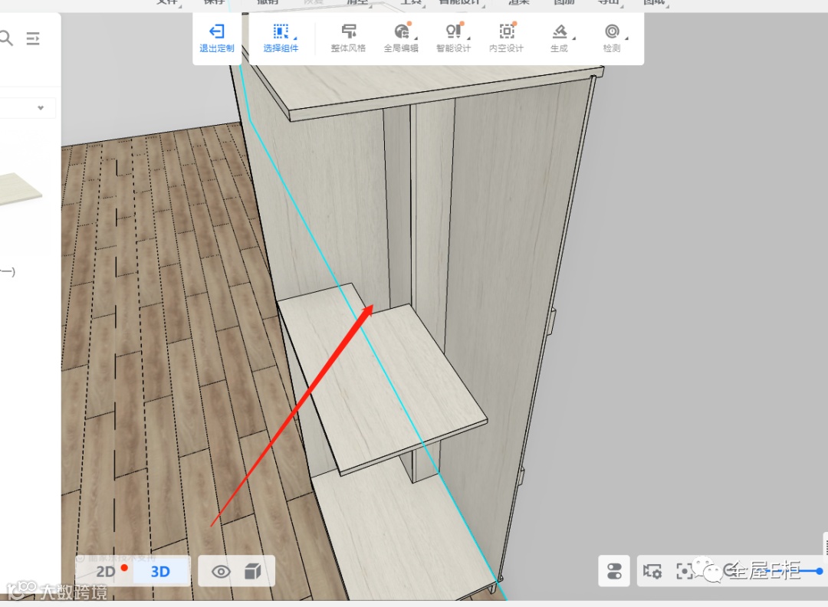Image resolution: width=828 pixels, height=607 pixels.
Task: Open the 智能设计 smart design tool
Action: [454, 38]
